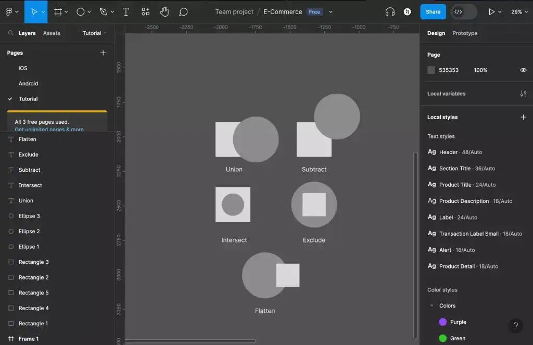
Task: Collapse the Colors section
Action: pos(432,305)
